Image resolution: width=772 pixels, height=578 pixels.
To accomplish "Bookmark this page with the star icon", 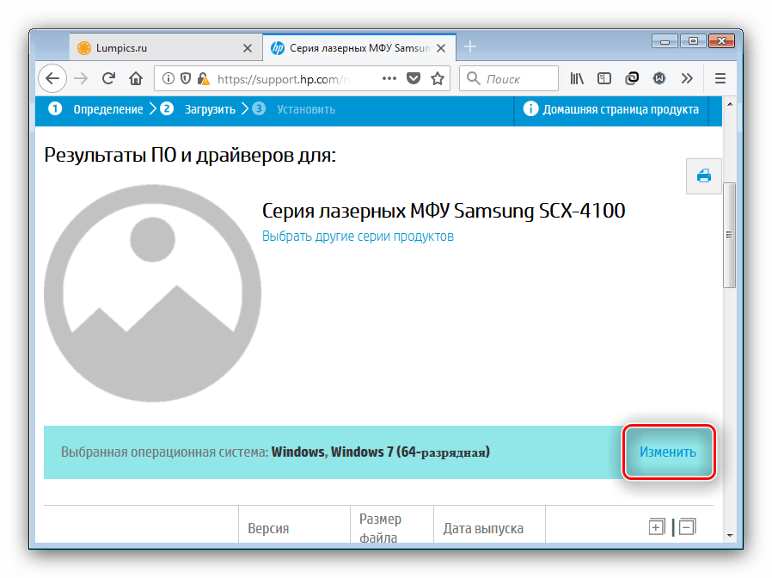I will pyautogui.click(x=438, y=79).
